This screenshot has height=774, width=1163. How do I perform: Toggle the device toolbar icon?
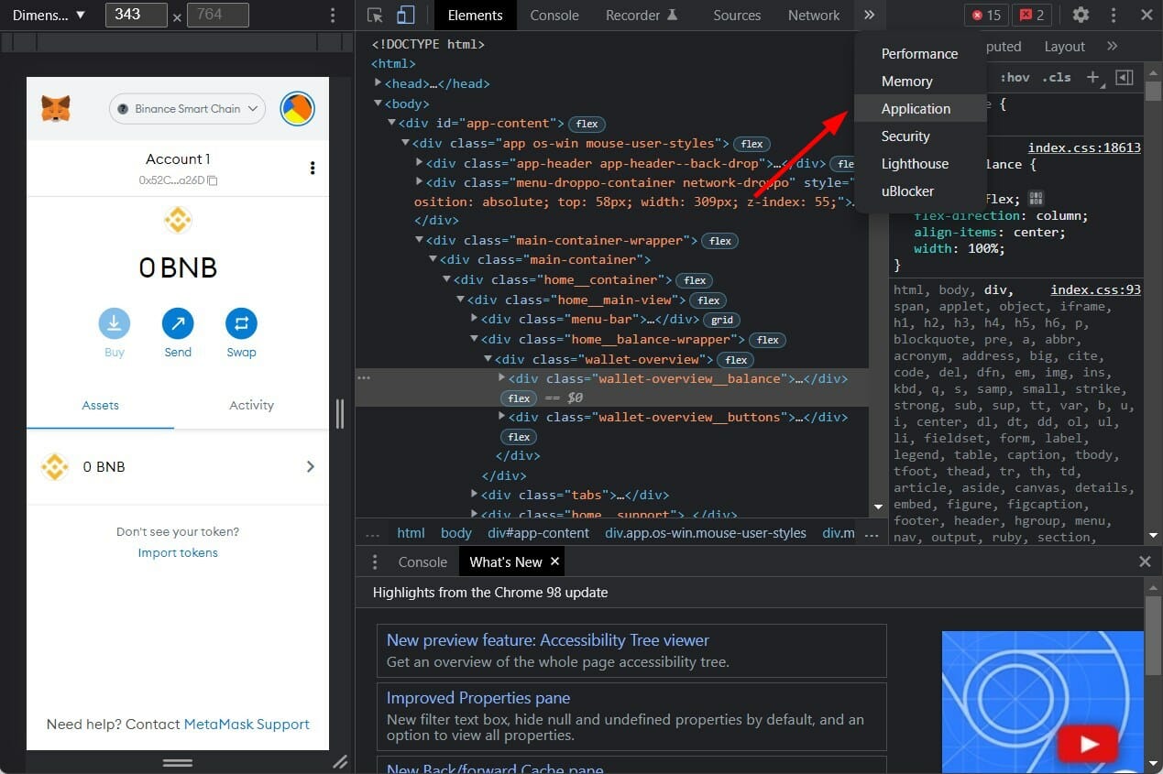(x=405, y=15)
